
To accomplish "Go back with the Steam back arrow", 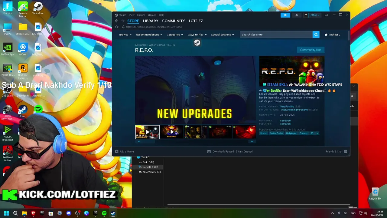I will pyautogui.click(x=117, y=21).
